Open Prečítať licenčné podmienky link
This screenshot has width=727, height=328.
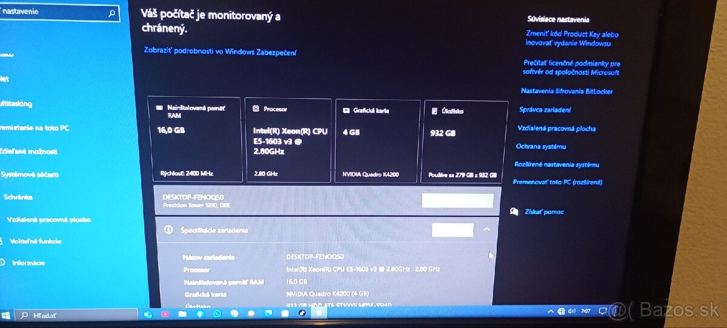click(x=571, y=68)
